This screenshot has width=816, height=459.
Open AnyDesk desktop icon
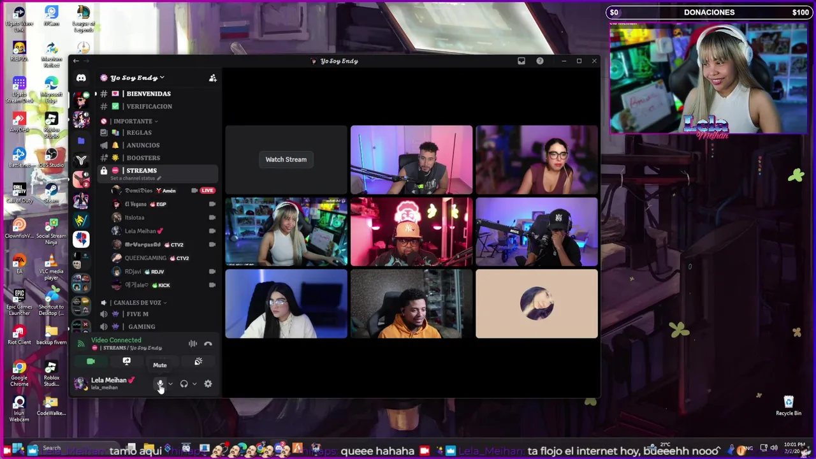tap(19, 122)
